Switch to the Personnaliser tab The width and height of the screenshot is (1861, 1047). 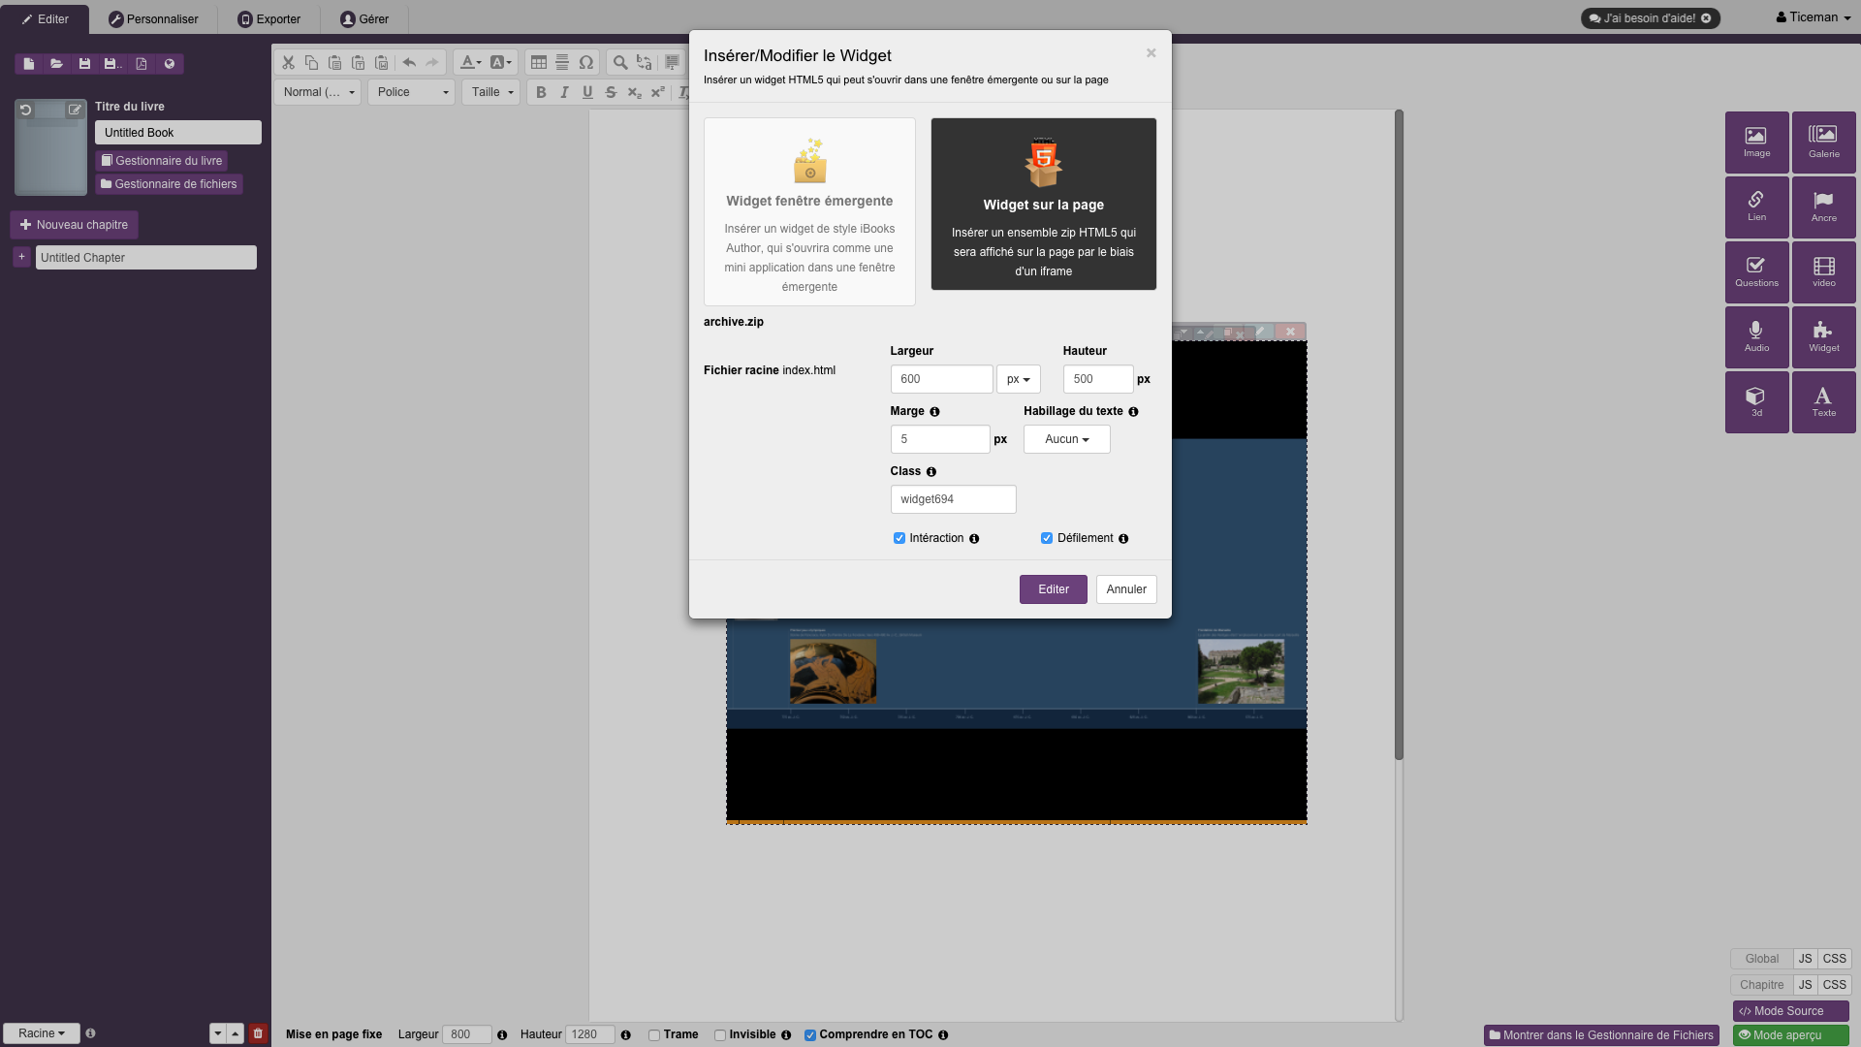pyautogui.click(x=153, y=19)
